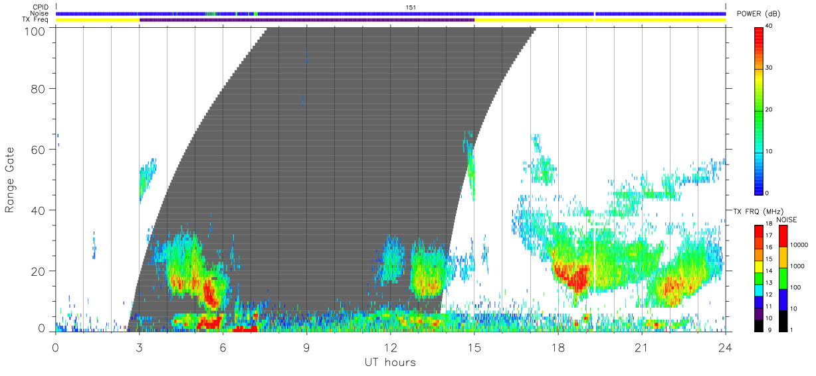
Task: Click the 80 tick on Range Gate axis
Action: [40, 88]
